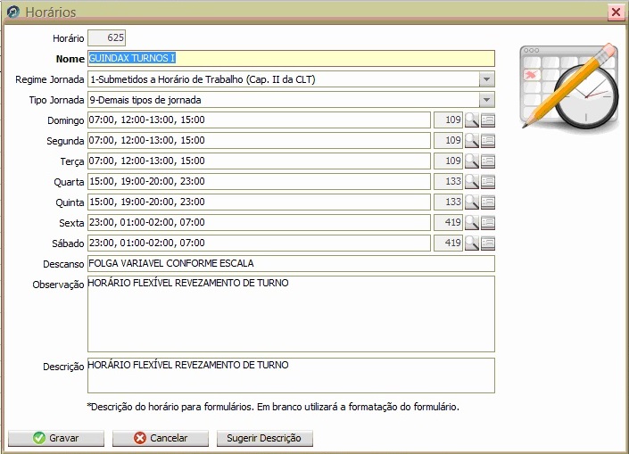Click the Segunda code field 109

(449, 140)
